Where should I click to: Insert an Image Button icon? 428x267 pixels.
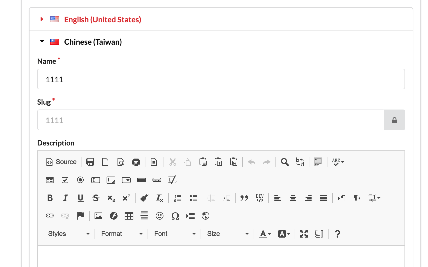point(157,180)
